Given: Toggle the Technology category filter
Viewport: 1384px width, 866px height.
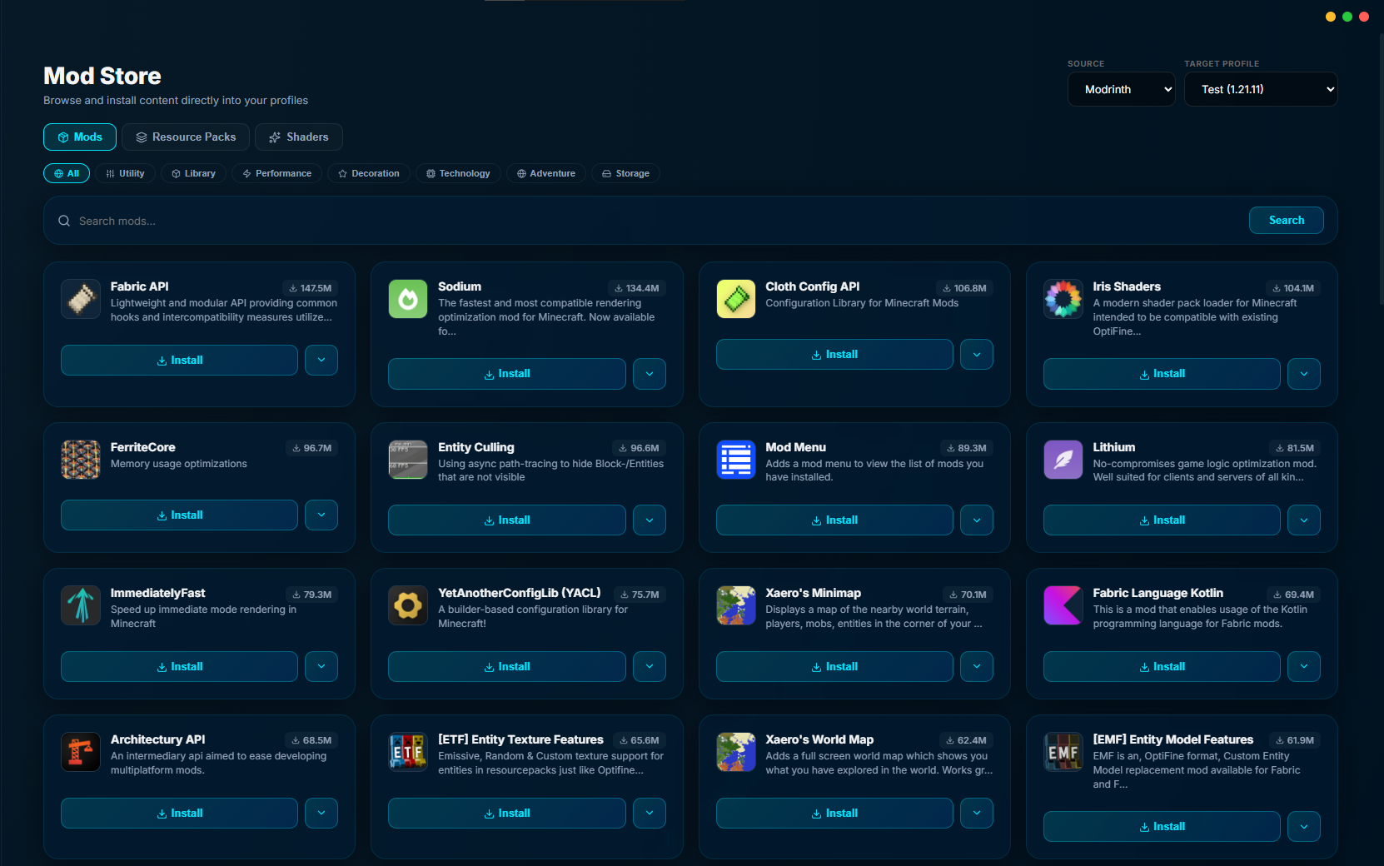Looking at the screenshot, I should click(457, 173).
